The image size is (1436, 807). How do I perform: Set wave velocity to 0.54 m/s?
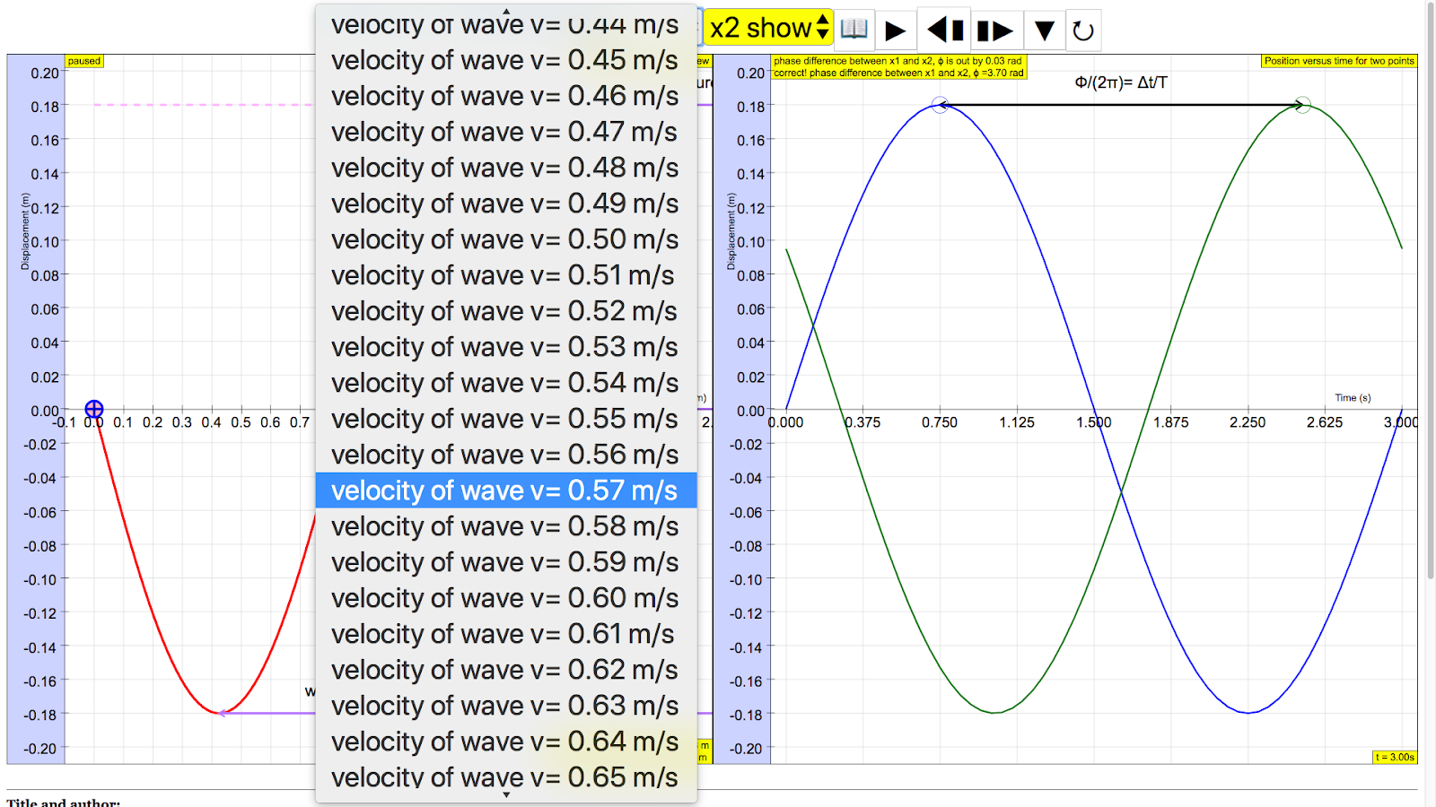[x=506, y=383]
